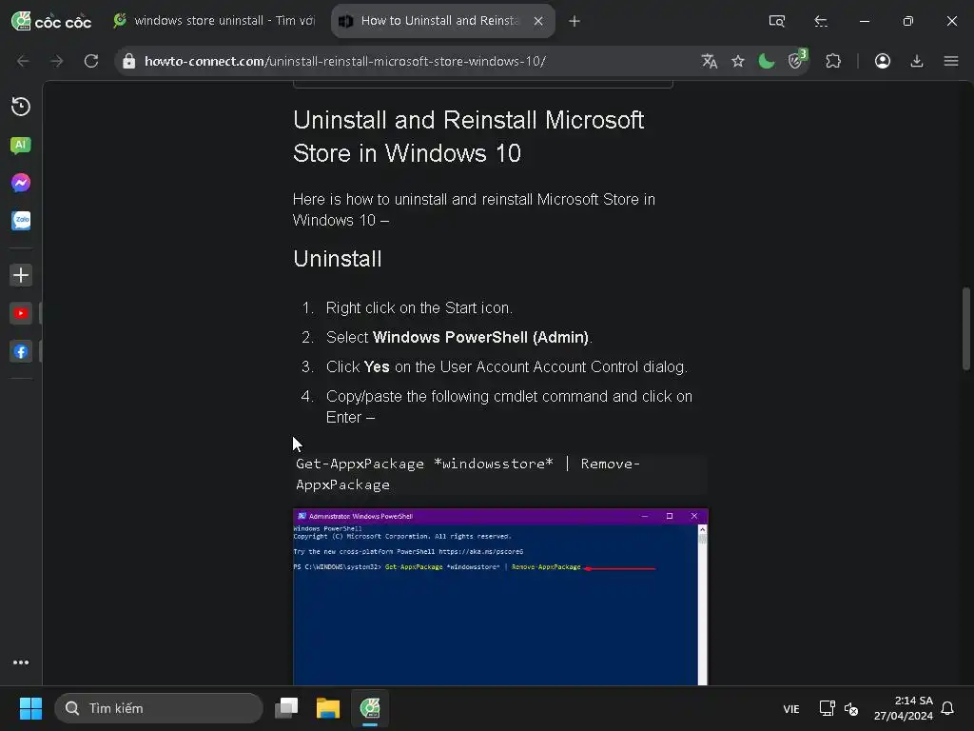Open the user profile icon
Screen dimensions: 974x731
[882, 61]
